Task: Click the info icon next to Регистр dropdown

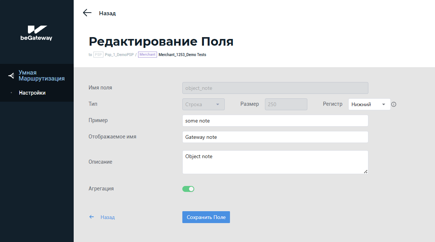Action: tap(394, 104)
